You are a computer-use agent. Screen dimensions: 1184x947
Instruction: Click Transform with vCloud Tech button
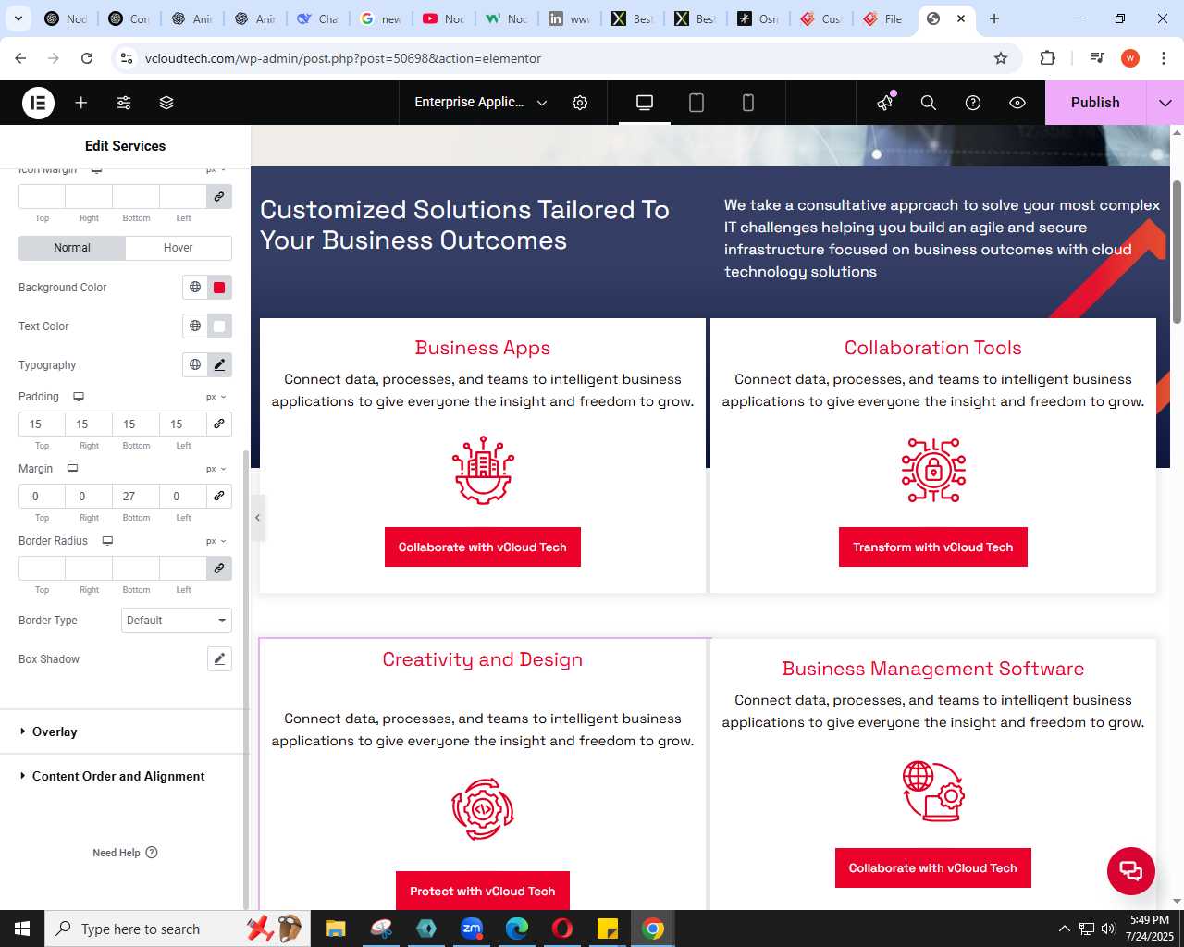click(x=933, y=547)
